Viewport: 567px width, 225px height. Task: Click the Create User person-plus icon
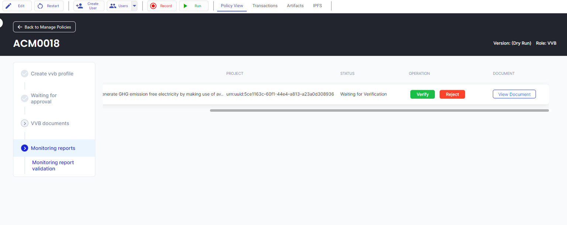coord(79,6)
